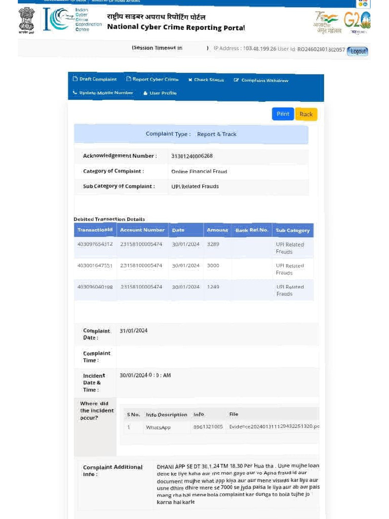Image resolution: width=389 pixels, height=519 pixels.
Task: Select Update Mobile Number option
Action: pos(103,93)
